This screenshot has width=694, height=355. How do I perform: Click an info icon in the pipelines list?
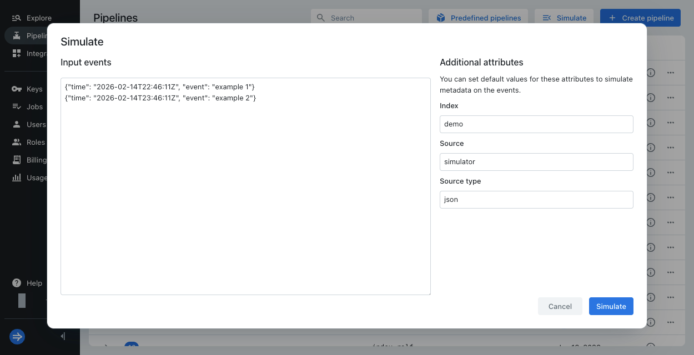point(650,73)
